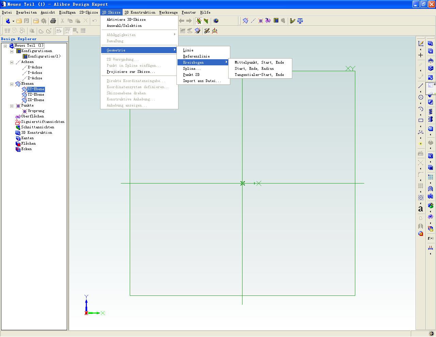Collapse the Achsen tree node

(x=12, y=62)
